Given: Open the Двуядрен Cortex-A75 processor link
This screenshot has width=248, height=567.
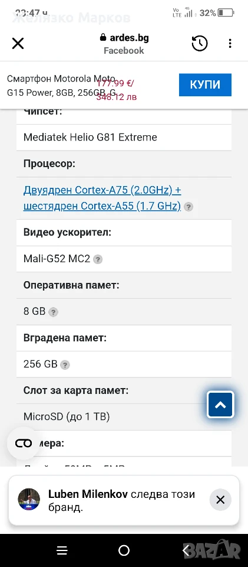Looking at the screenshot, I should point(102,198).
